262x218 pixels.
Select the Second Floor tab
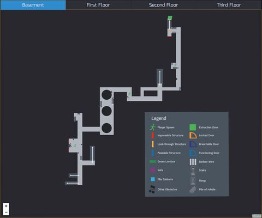pos(164,5)
